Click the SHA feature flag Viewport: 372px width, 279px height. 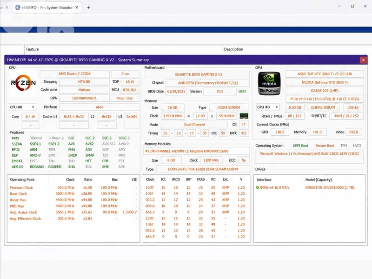[x=72, y=167]
